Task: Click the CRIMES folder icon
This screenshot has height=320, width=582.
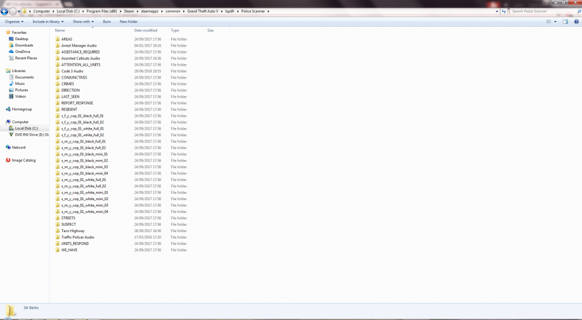Action: point(58,84)
